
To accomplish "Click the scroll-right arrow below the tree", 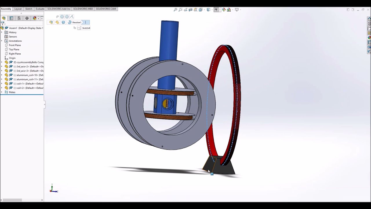I will (x=42, y=200).
